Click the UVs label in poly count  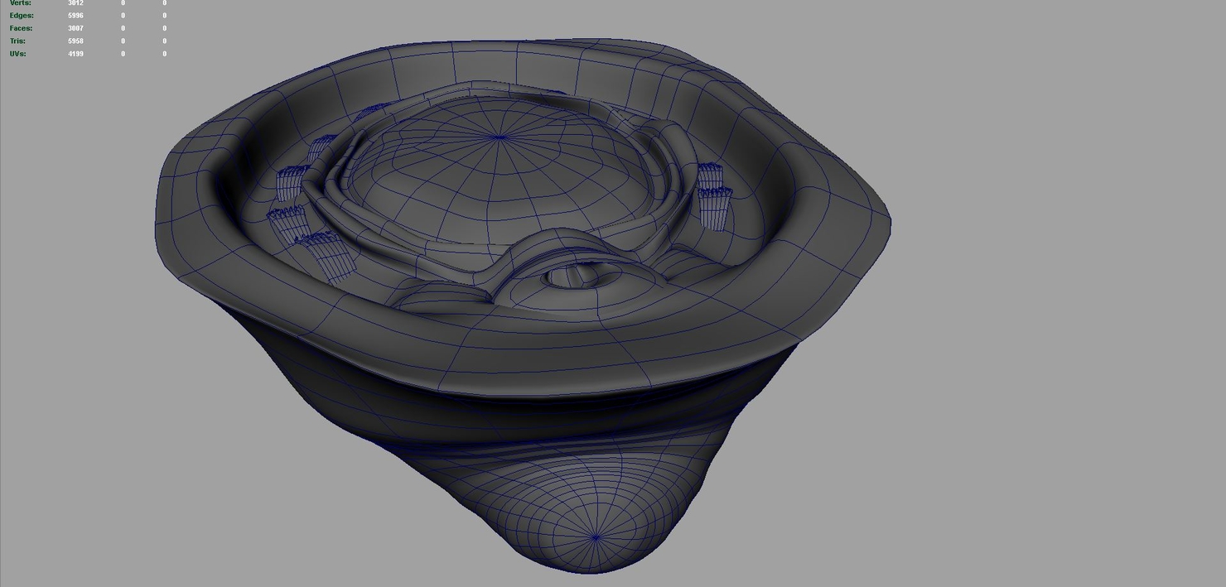click(17, 54)
